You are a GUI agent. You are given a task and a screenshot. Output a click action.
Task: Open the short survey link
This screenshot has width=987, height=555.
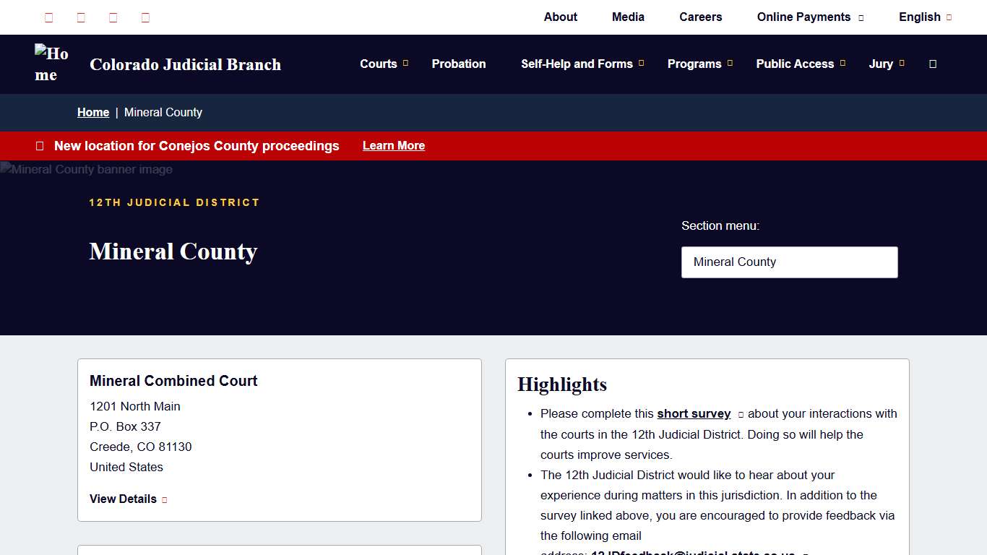[694, 413]
